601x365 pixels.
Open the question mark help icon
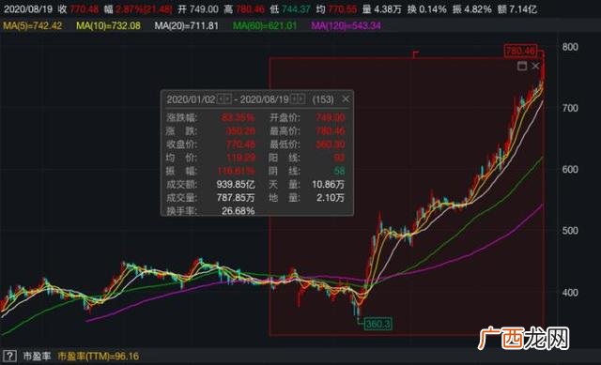click(x=9, y=356)
